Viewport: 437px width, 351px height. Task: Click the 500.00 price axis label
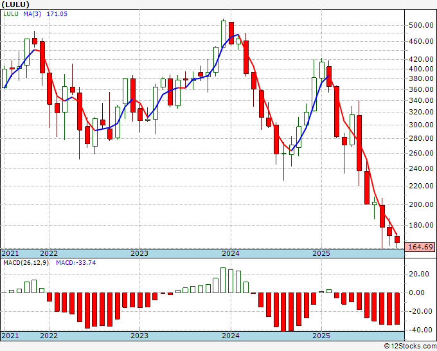421,25
